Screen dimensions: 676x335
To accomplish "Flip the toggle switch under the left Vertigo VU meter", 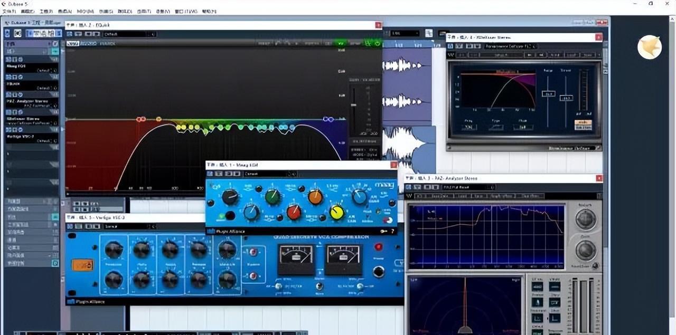I will (x=279, y=286).
